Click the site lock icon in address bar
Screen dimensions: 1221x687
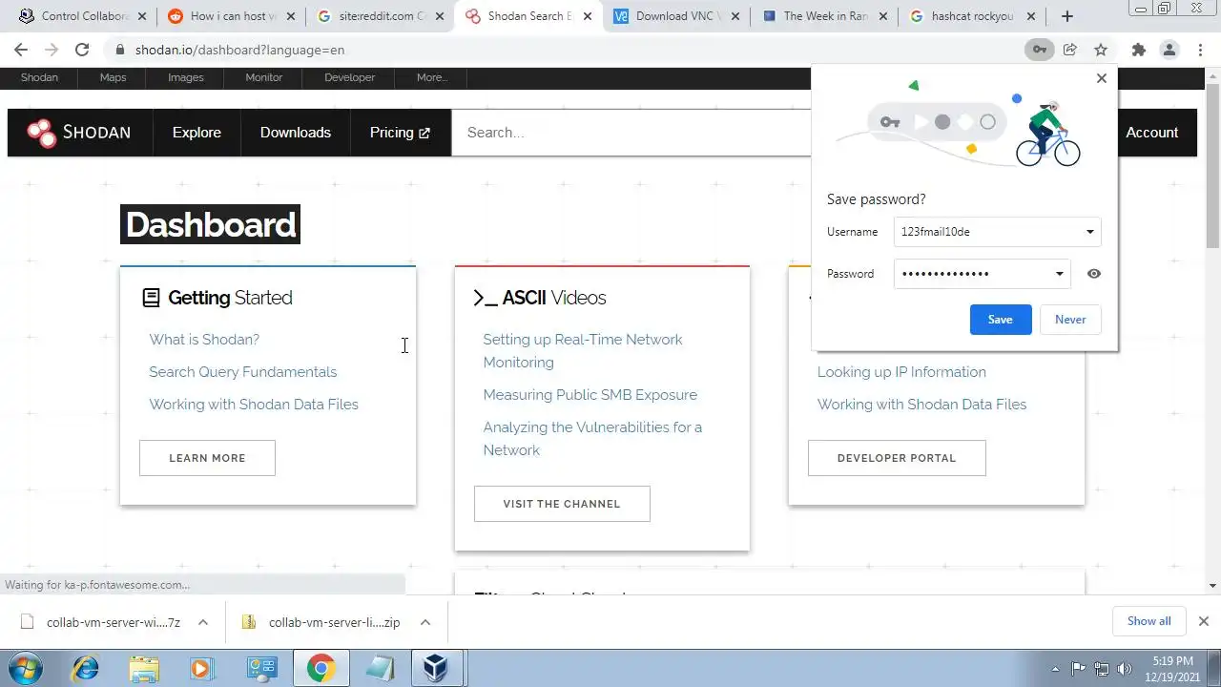pyautogui.click(x=119, y=50)
